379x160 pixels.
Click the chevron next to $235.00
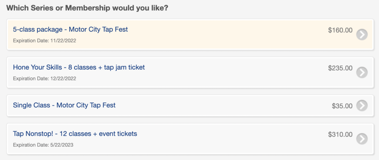click(x=362, y=72)
